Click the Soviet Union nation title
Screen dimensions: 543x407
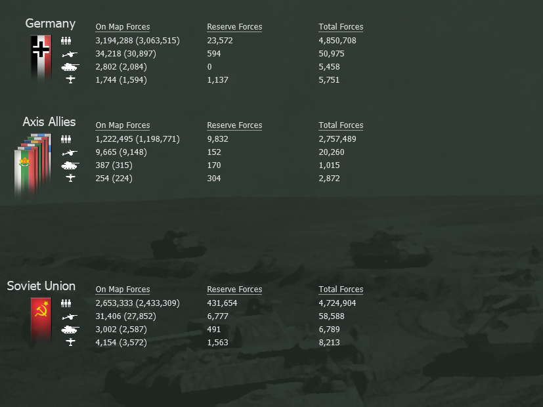click(x=41, y=286)
